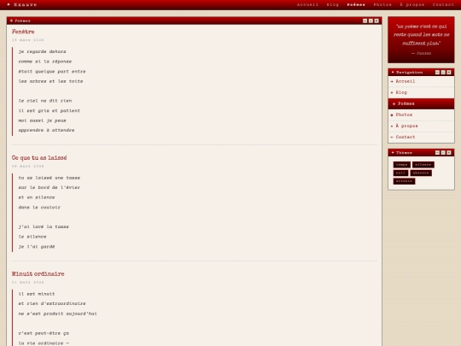461x346 pixels.
Task: Maximize the Poèmes main panel
Action: [x=371, y=21]
